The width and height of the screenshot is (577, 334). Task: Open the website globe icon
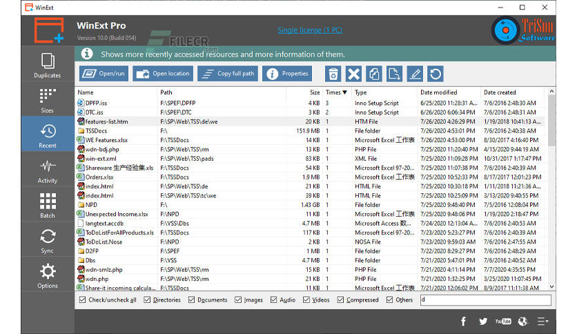point(523,322)
